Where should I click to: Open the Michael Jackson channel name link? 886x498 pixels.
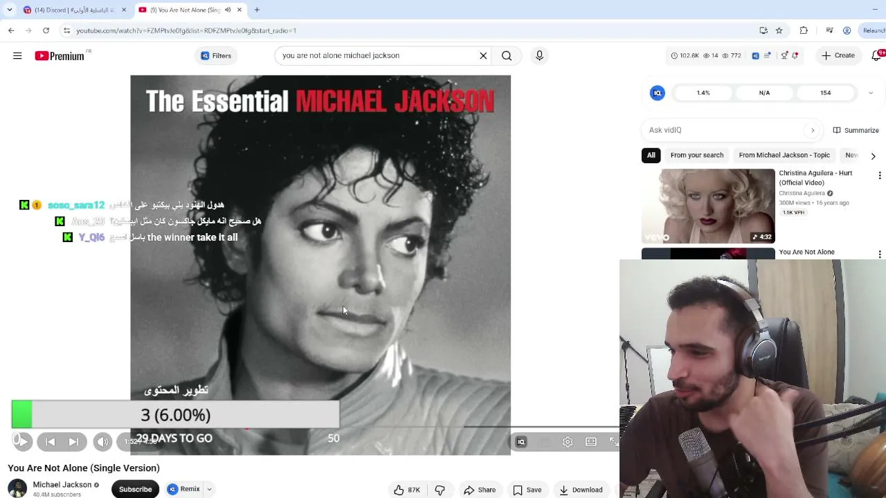point(62,485)
